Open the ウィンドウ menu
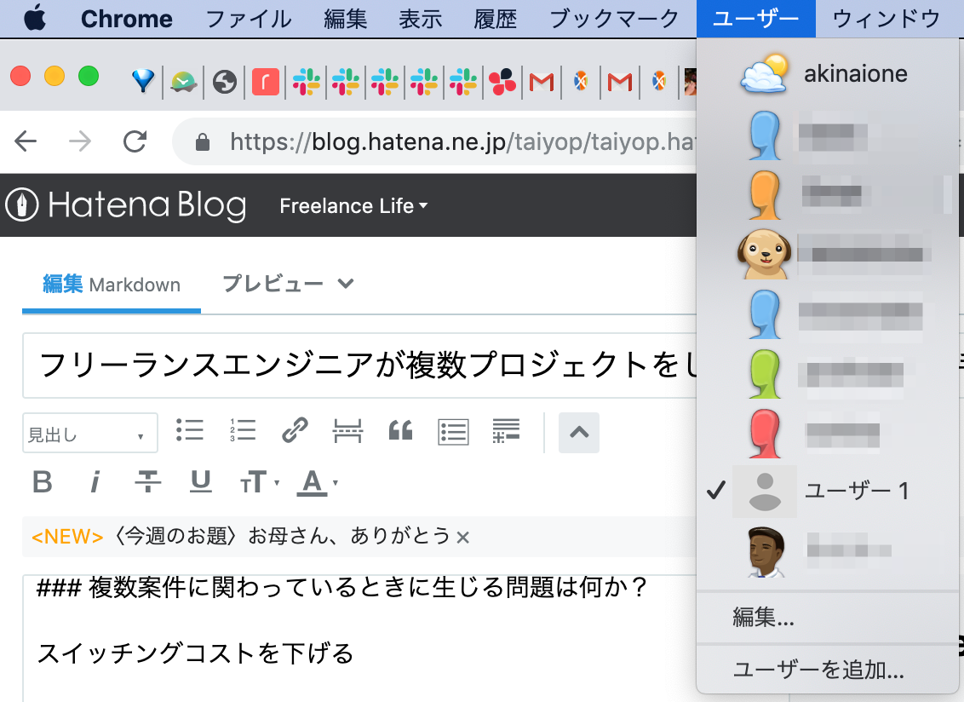Screen dimensions: 964x702 (886, 19)
